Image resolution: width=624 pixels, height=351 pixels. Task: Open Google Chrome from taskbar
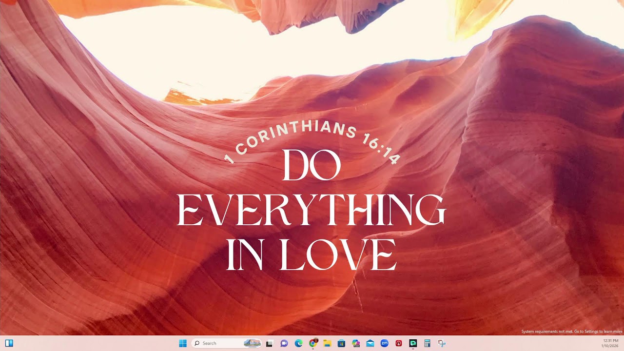[313, 343]
